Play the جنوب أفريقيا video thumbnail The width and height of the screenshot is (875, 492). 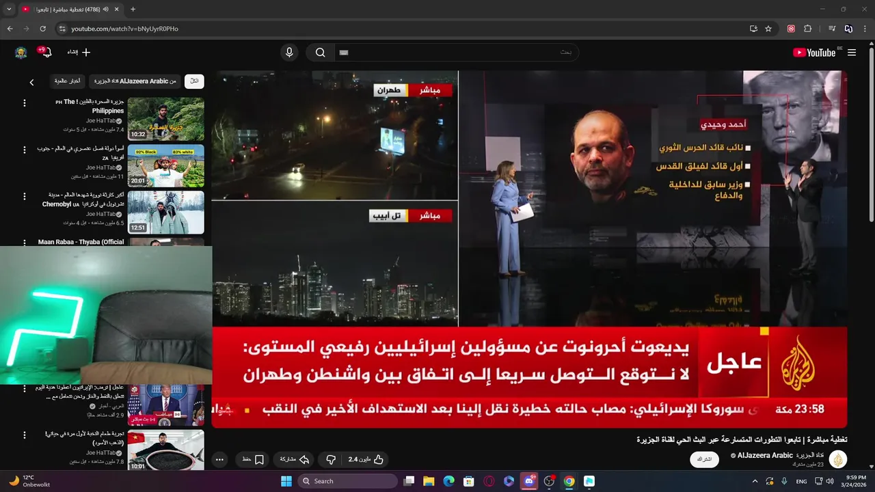pos(166,165)
